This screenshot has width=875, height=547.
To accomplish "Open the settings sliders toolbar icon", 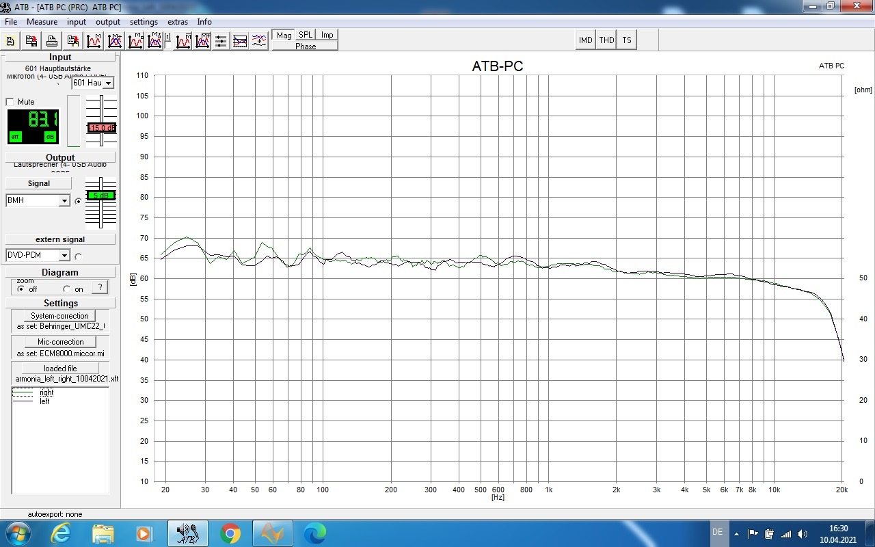I will (x=221, y=41).
